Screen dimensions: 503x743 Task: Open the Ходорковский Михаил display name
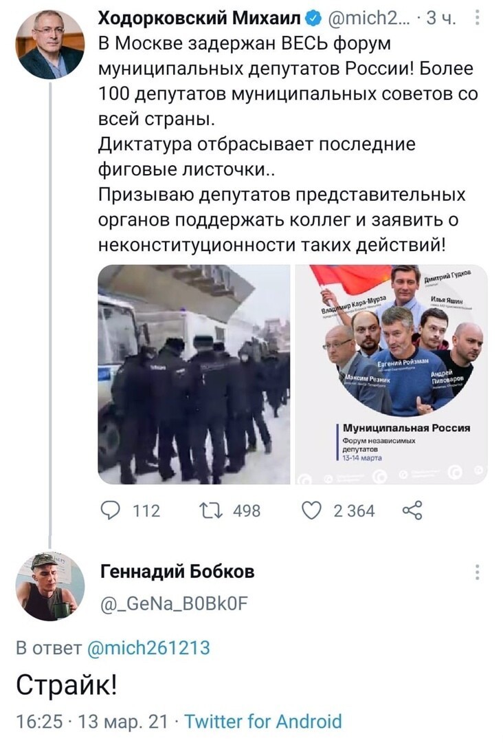(x=199, y=19)
